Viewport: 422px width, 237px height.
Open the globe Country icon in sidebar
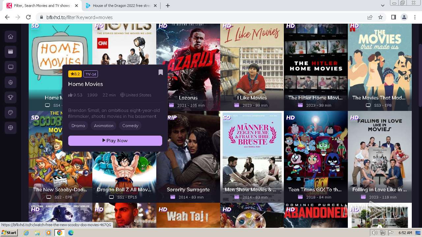[11, 128]
